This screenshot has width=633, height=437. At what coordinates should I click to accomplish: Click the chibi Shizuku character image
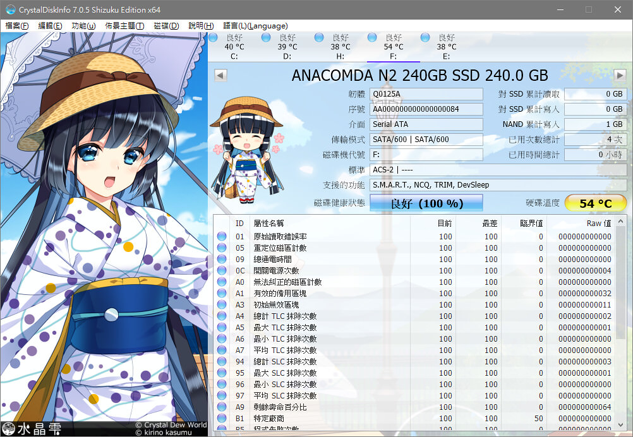pyautogui.click(x=248, y=150)
